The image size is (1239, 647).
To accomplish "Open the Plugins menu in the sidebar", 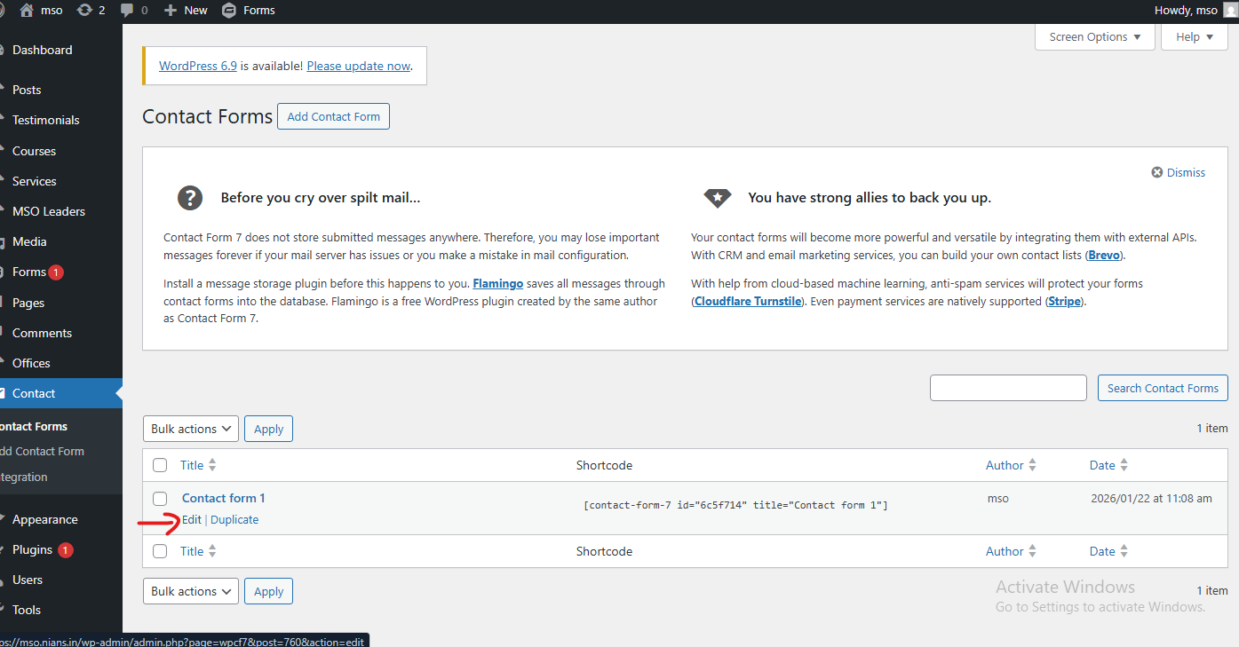I will click(33, 549).
